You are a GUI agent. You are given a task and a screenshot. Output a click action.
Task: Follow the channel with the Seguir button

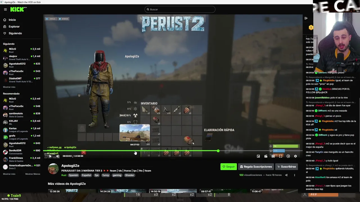(x=229, y=167)
